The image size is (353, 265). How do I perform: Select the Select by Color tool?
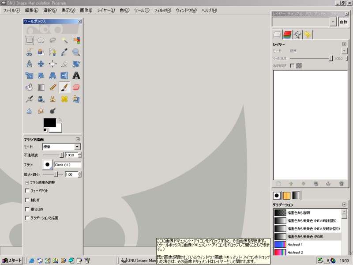(x=76, y=40)
